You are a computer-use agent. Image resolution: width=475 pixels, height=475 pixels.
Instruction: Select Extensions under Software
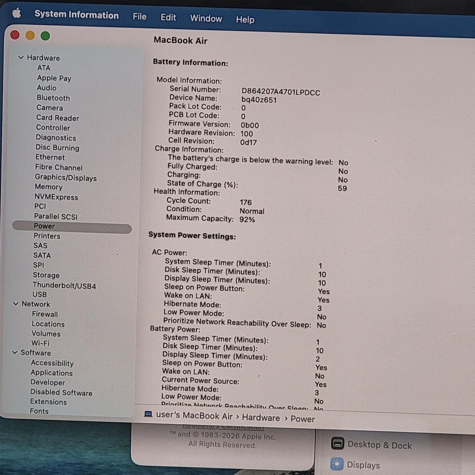pyautogui.click(x=48, y=402)
